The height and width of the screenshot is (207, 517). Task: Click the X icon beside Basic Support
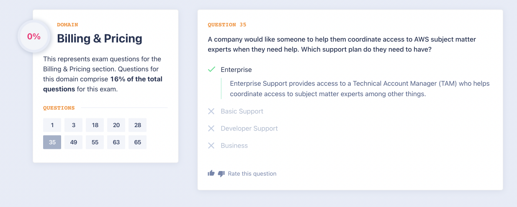click(x=211, y=111)
